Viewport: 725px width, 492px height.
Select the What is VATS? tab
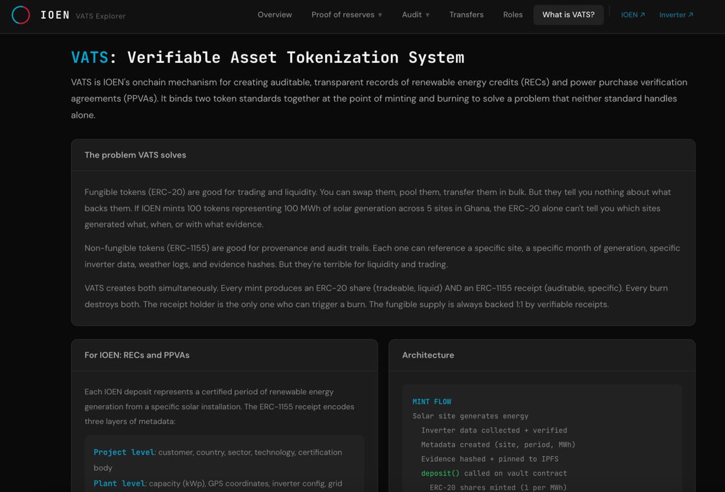569,15
